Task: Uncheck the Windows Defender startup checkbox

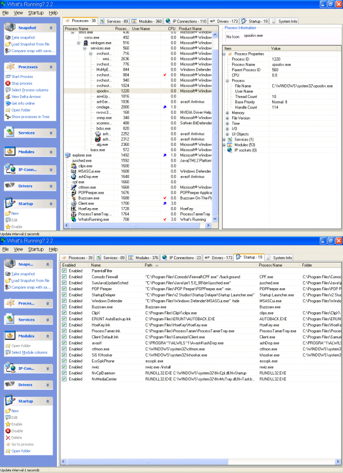Action: pyautogui.click(x=64, y=301)
